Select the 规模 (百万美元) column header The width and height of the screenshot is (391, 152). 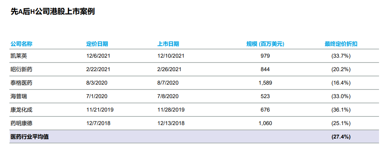[x=265, y=44]
